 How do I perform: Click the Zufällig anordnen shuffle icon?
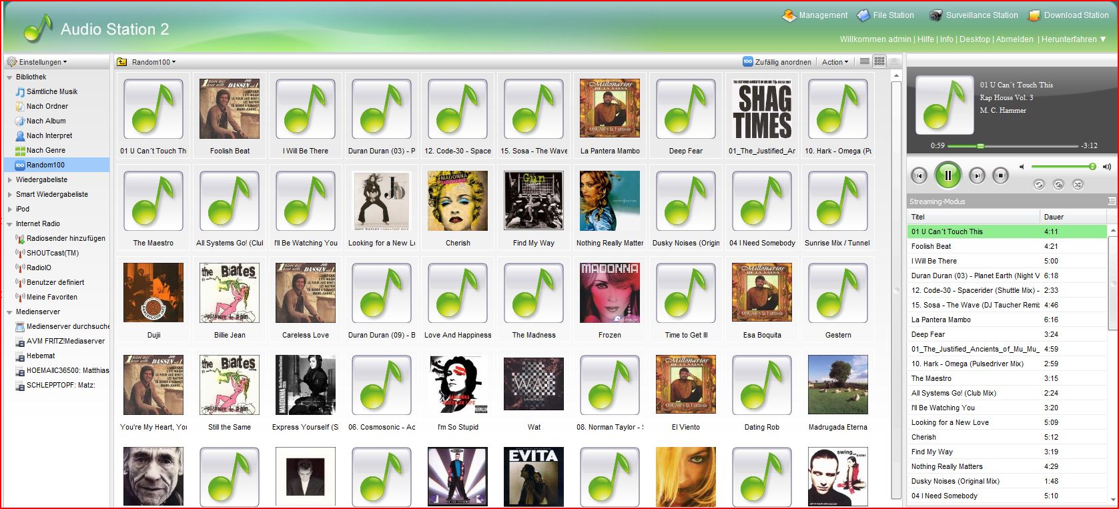click(x=747, y=62)
